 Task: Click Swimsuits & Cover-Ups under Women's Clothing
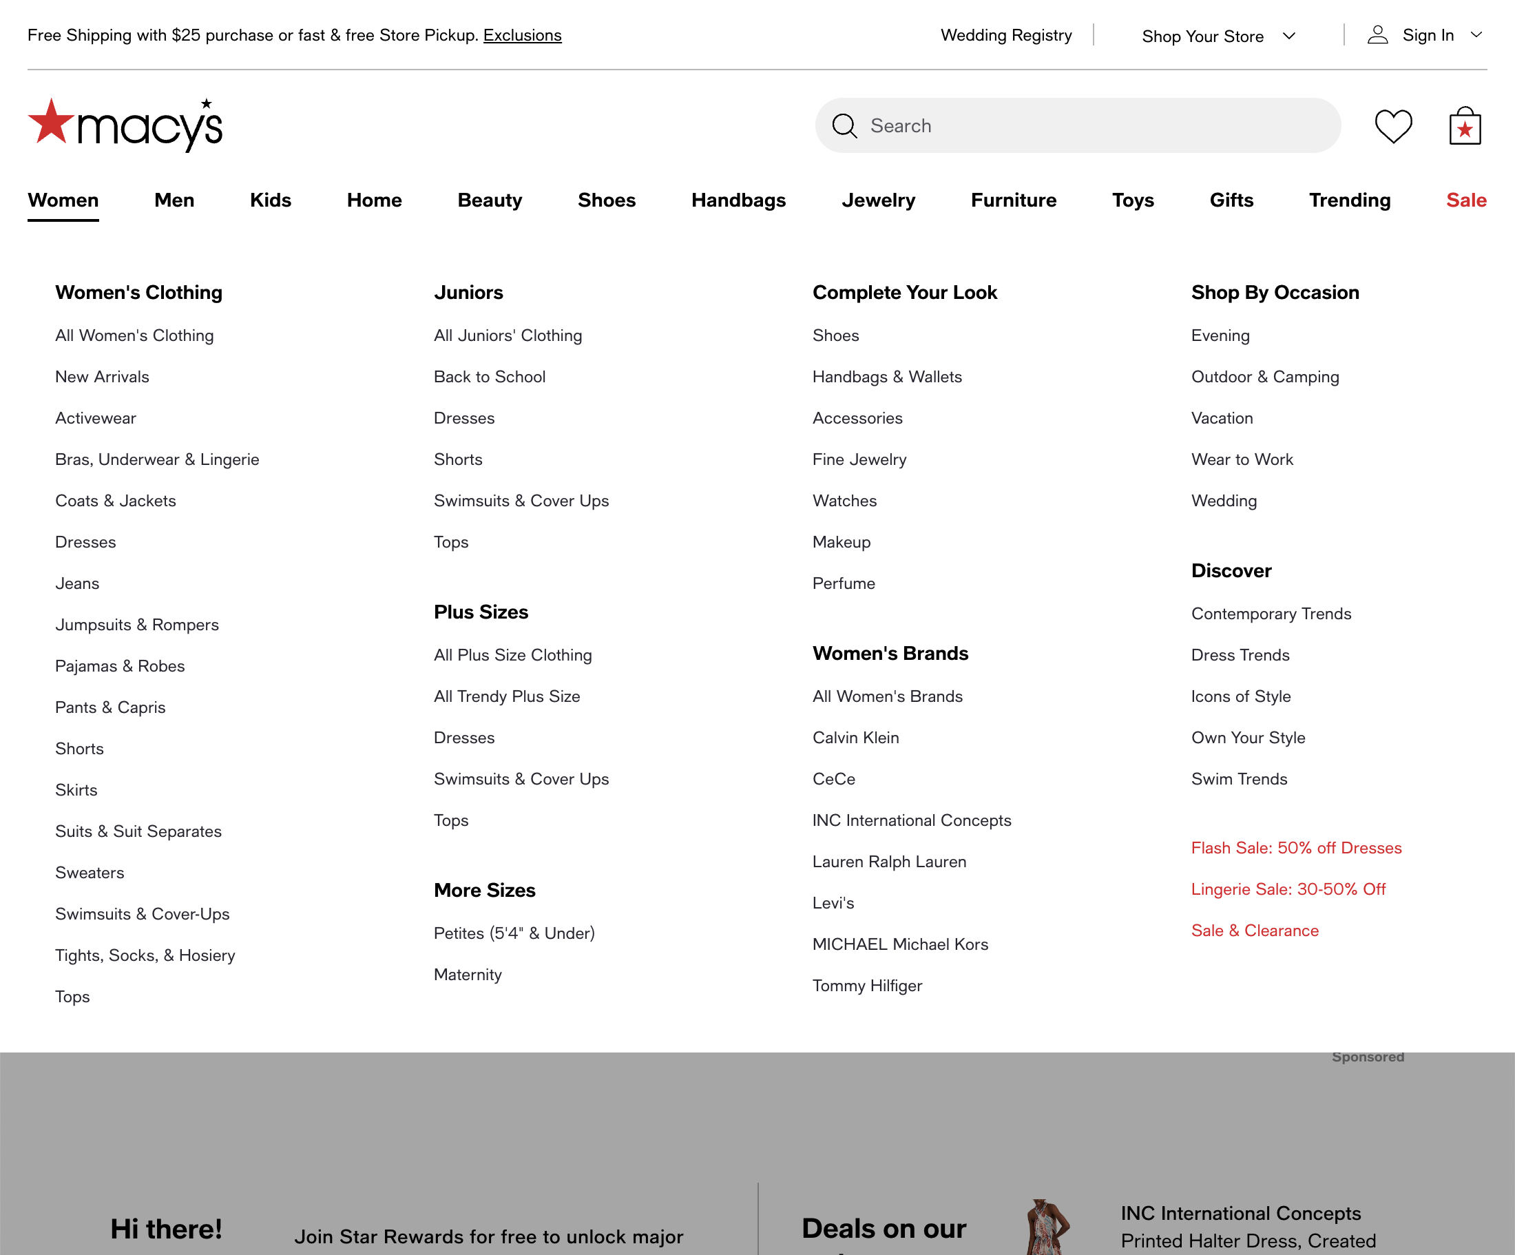coord(142,913)
